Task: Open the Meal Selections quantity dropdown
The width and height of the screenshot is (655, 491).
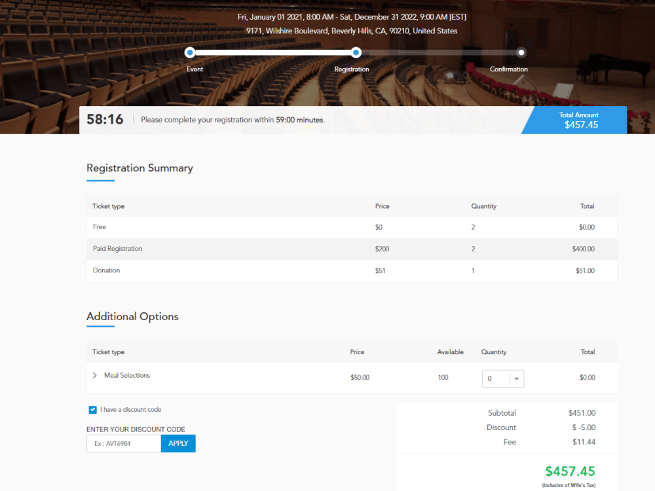Action: pyautogui.click(x=503, y=378)
